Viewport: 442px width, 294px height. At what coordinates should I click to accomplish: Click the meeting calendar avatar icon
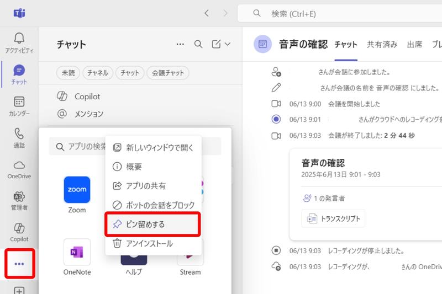click(x=263, y=44)
